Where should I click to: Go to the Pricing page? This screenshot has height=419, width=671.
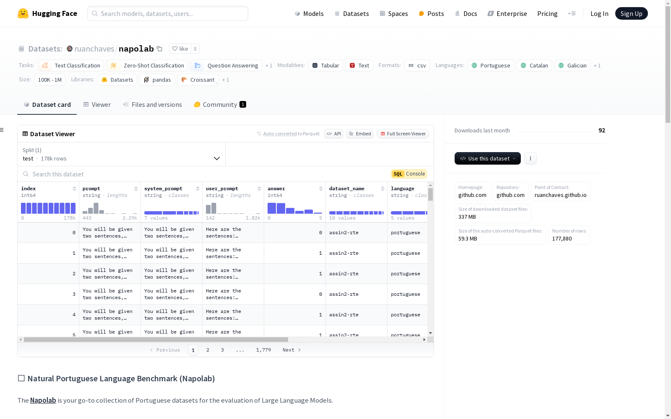click(547, 13)
